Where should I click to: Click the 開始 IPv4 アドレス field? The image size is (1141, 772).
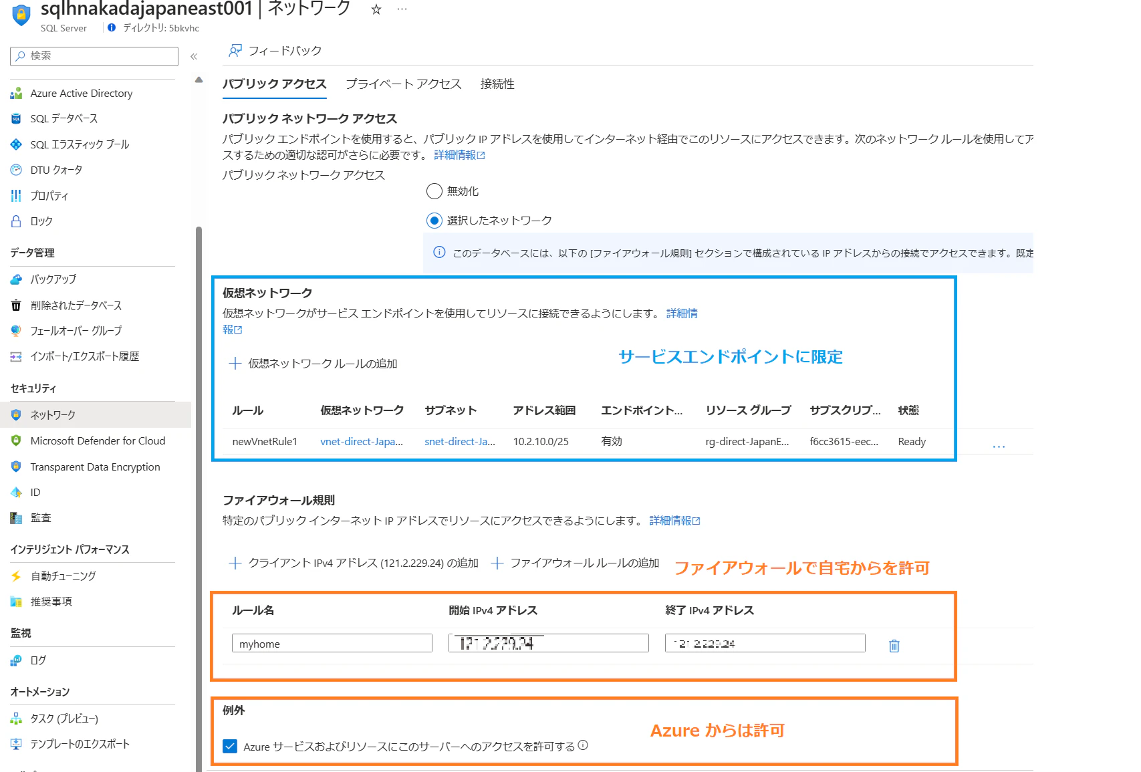(x=549, y=644)
